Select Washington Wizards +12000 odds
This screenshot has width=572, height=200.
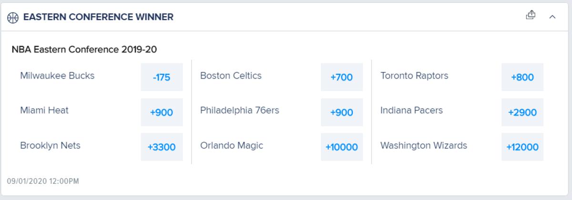coord(522,147)
